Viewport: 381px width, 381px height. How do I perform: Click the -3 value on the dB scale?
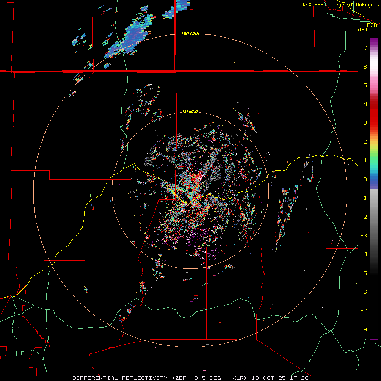[364, 236]
